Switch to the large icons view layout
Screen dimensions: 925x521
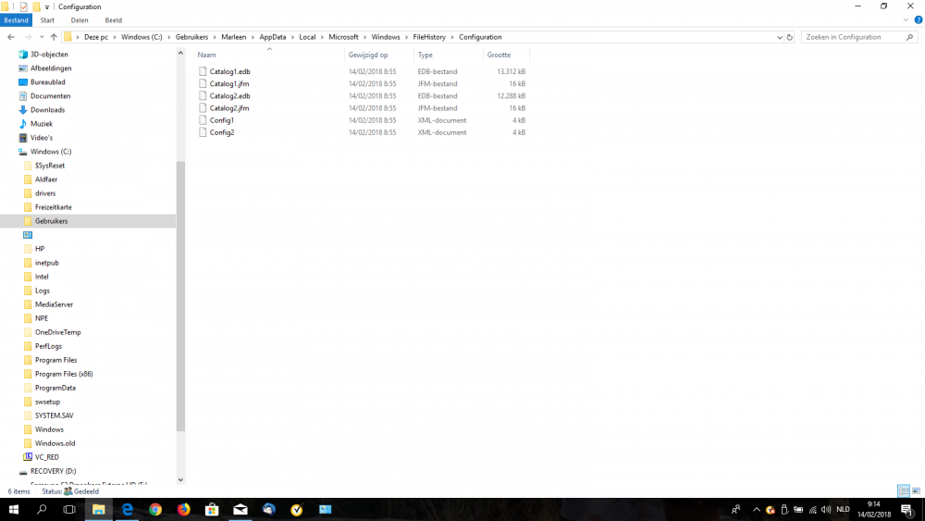click(916, 490)
